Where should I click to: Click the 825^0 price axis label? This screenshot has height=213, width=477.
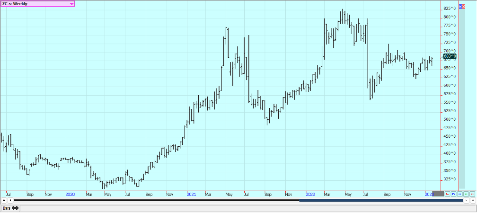click(450, 8)
